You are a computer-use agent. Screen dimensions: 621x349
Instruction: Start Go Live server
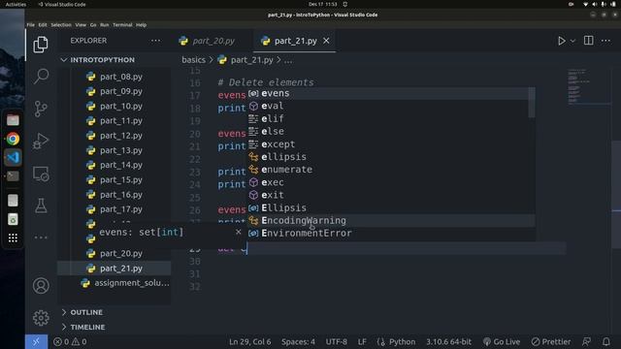click(x=502, y=342)
